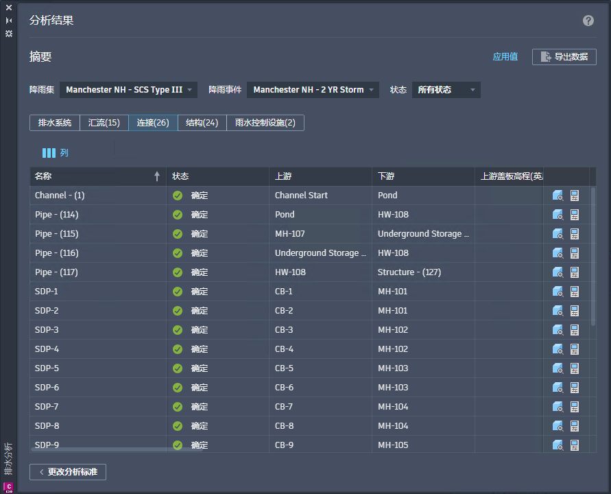The width and height of the screenshot is (611, 494).
Task: Open details sheet icon for SDP-1
Action: [x=575, y=291]
